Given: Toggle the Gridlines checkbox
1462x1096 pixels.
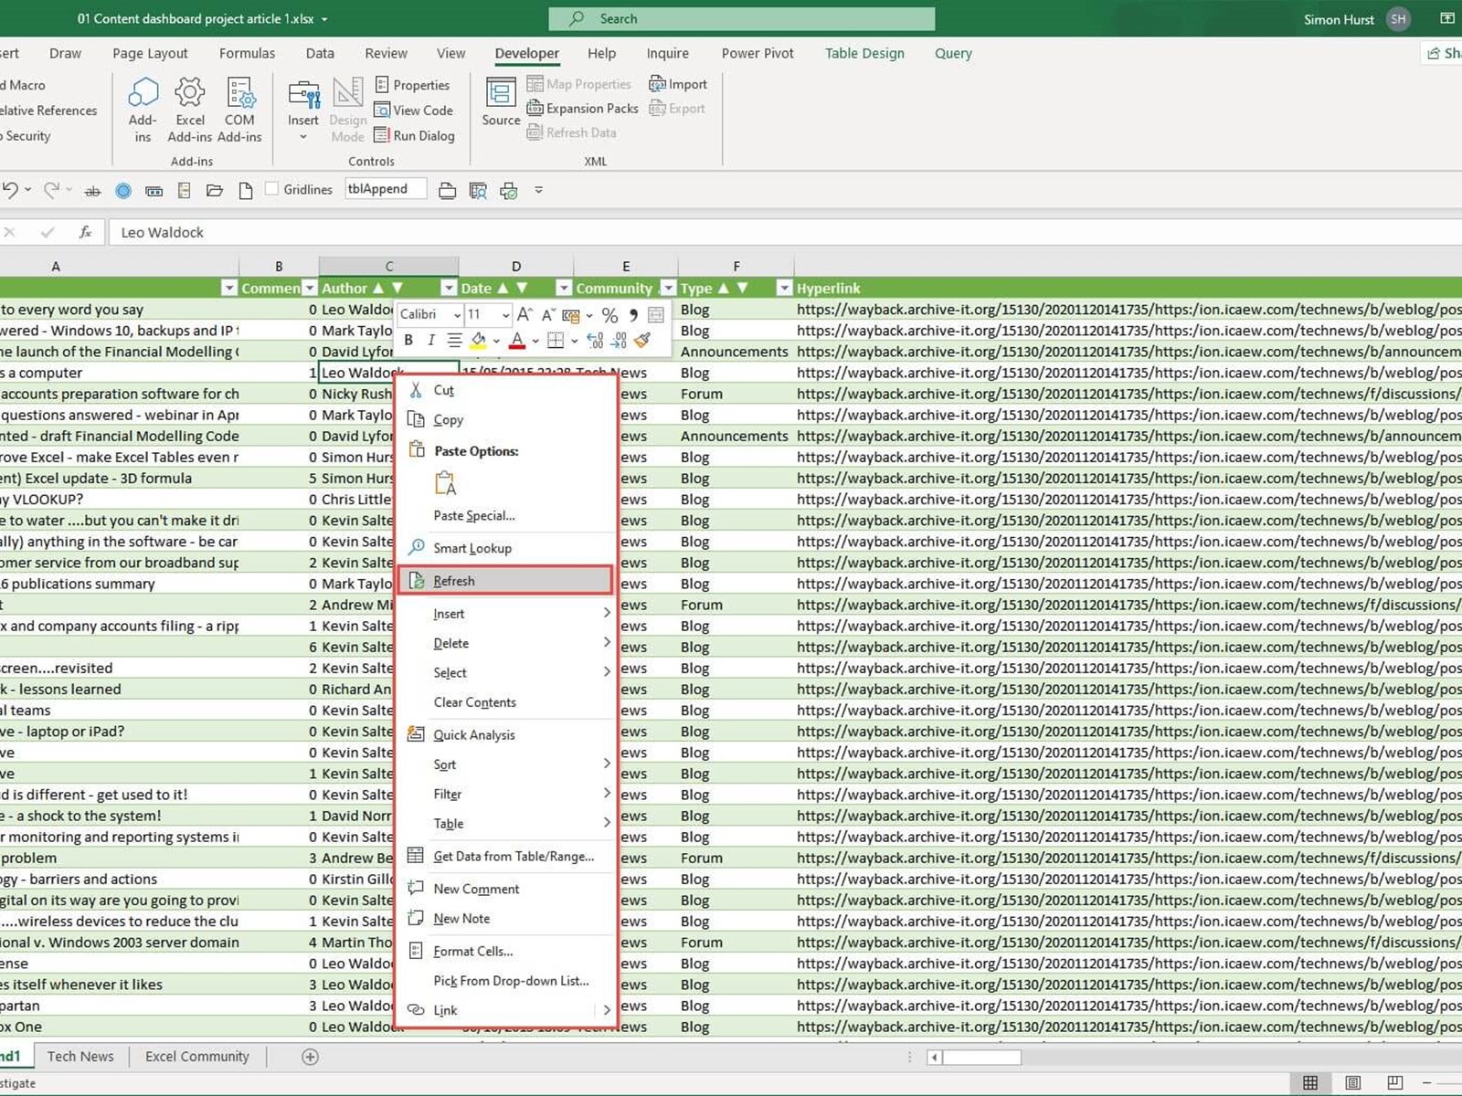Looking at the screenshot, I should (271, 189).
